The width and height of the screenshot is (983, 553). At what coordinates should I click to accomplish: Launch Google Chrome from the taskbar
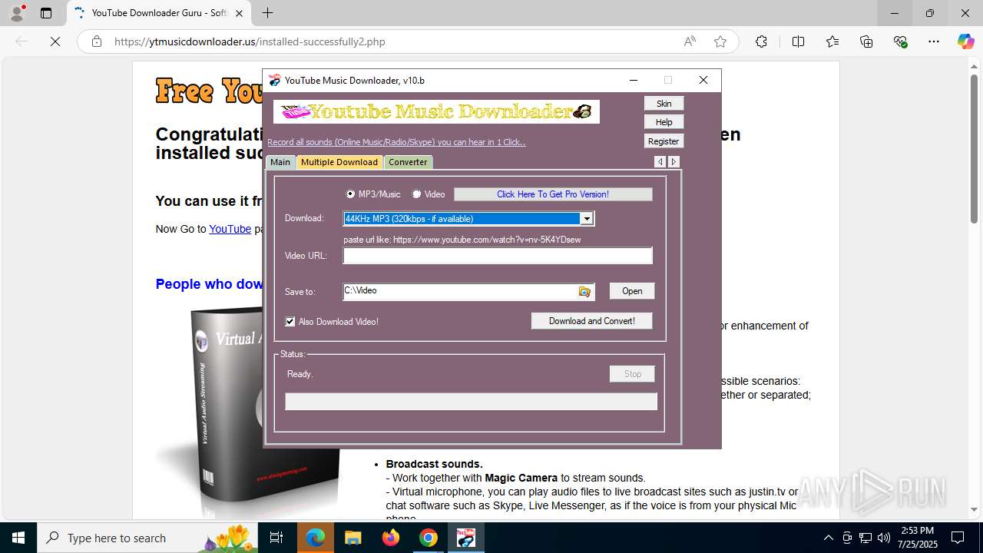pyautogui.click(x=429, y=538)
